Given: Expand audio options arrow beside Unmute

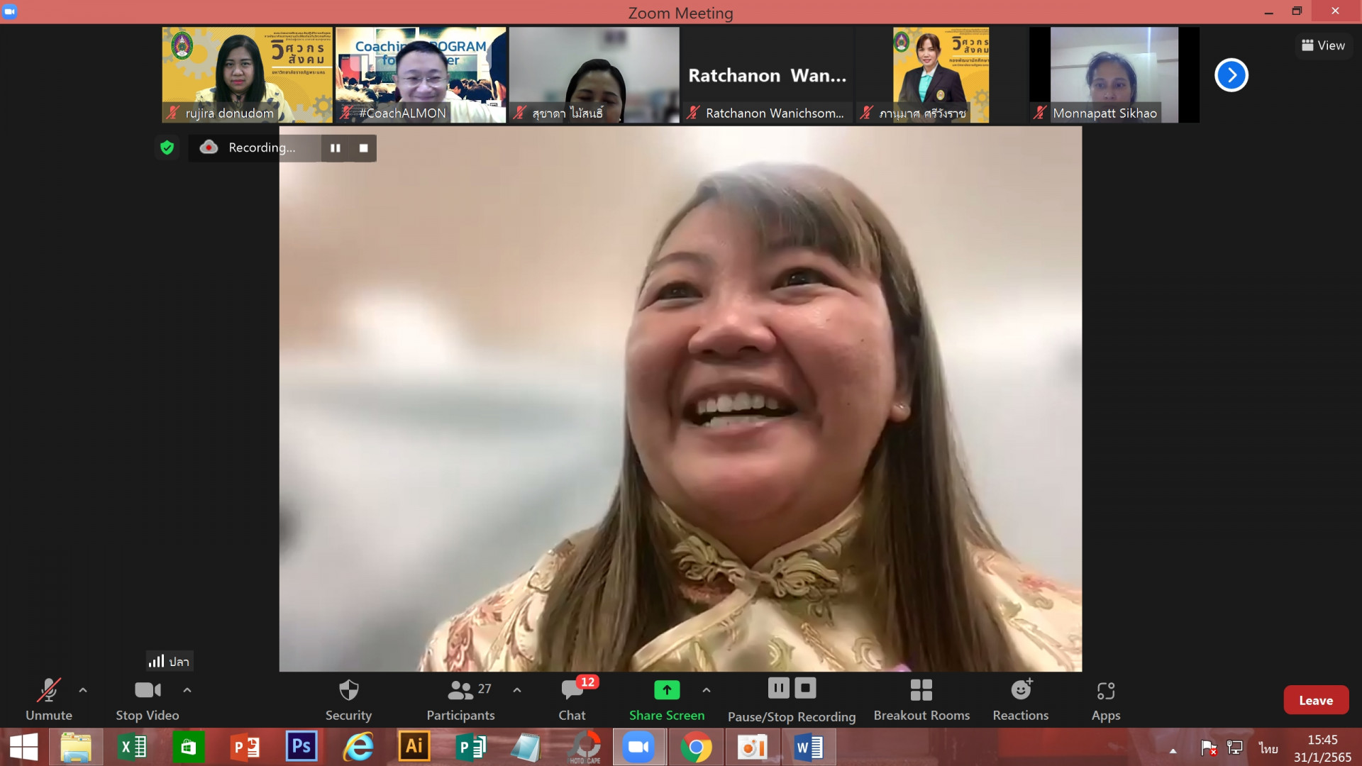Looking at the screenshot, I should [x=83, y=689].
